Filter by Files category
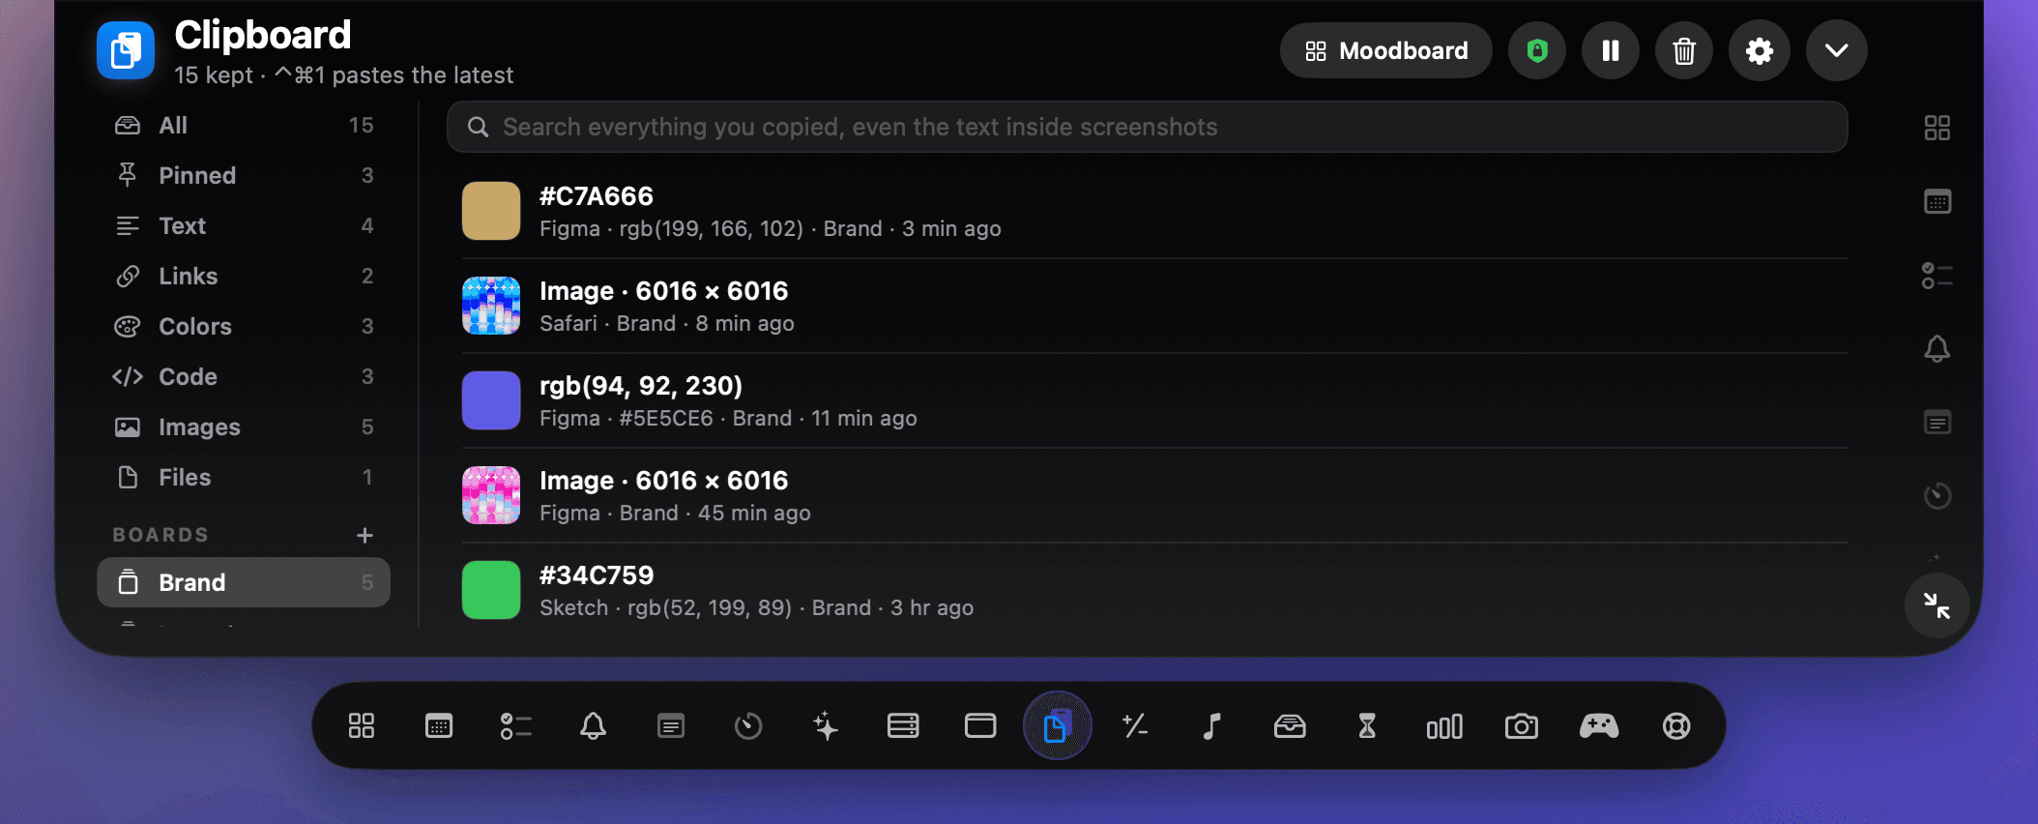Image resolution: width=2038 pixels, height=824 pixels. pos(244,477)
